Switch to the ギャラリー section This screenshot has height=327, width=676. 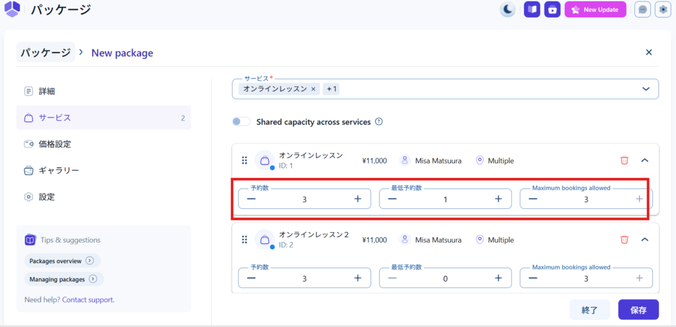point(58,170)
